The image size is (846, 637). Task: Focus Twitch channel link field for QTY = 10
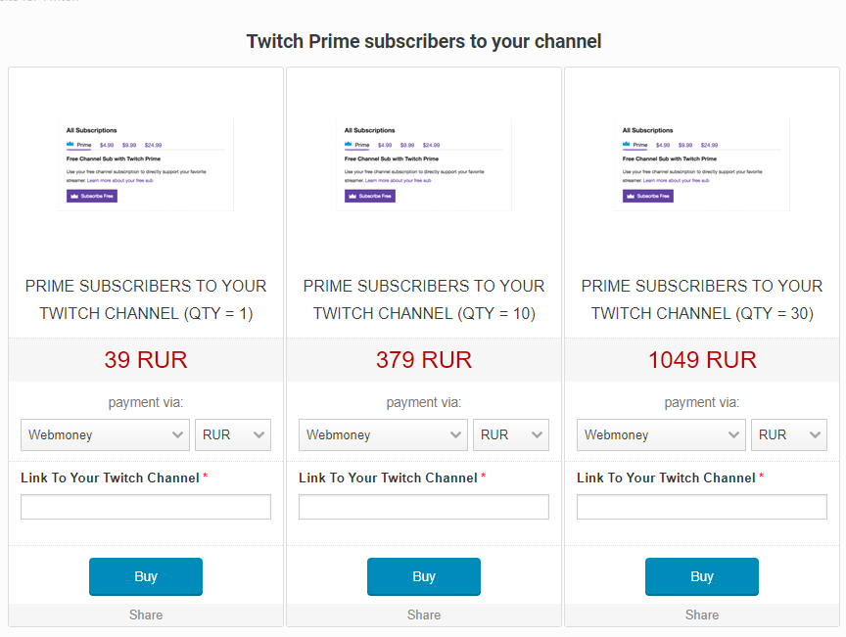(x=424, y=507)
